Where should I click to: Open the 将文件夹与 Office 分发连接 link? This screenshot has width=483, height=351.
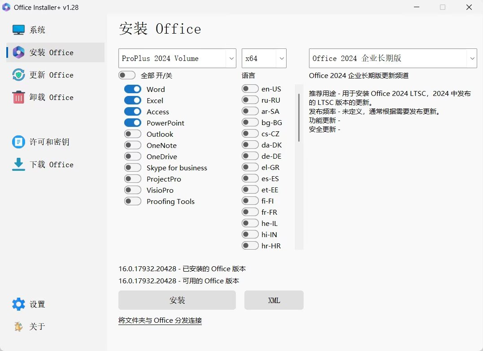coord(160,321)
